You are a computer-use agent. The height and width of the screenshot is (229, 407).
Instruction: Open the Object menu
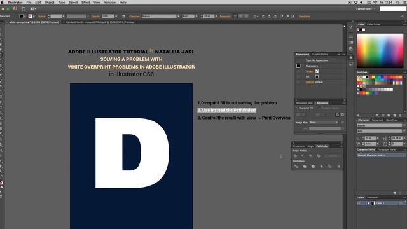(50, 3)
